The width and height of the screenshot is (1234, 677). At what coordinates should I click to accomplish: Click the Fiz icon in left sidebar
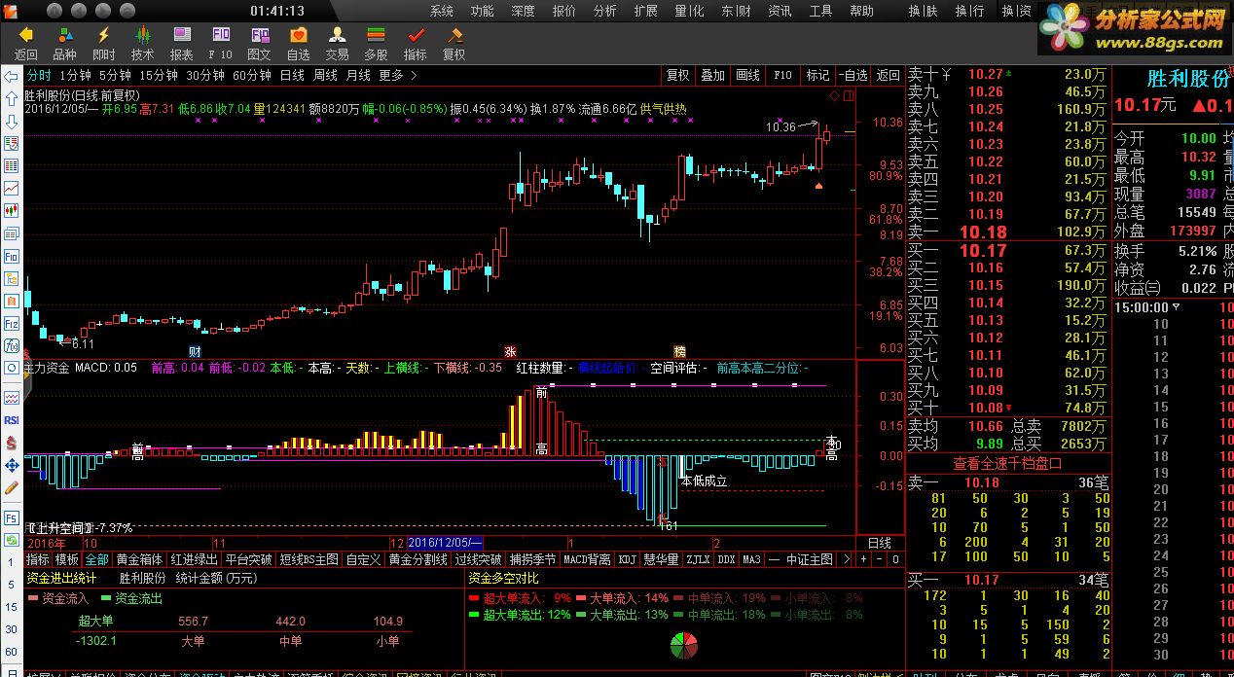coord(12,323)
